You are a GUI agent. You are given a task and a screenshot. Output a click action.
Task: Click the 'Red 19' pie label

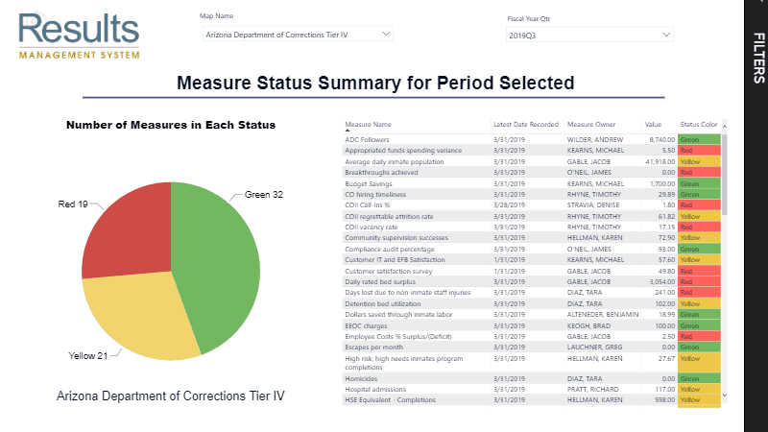tap(73, 204)
